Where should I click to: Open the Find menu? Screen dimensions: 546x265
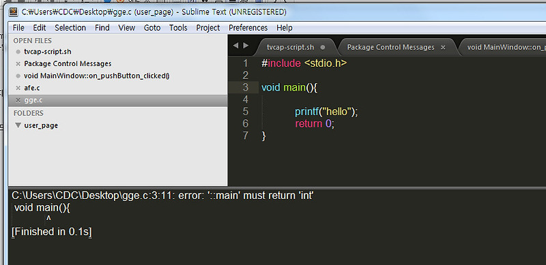[102, 27]
